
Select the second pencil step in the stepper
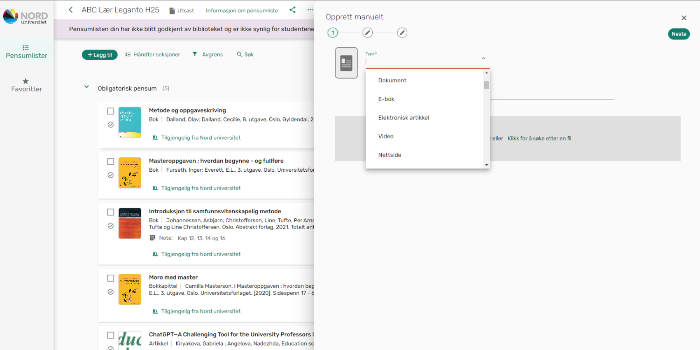(x=368, y=33)
